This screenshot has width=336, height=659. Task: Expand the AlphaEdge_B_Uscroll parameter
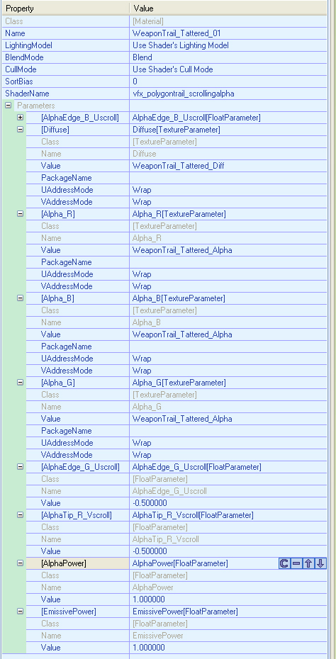coord(20,118)
